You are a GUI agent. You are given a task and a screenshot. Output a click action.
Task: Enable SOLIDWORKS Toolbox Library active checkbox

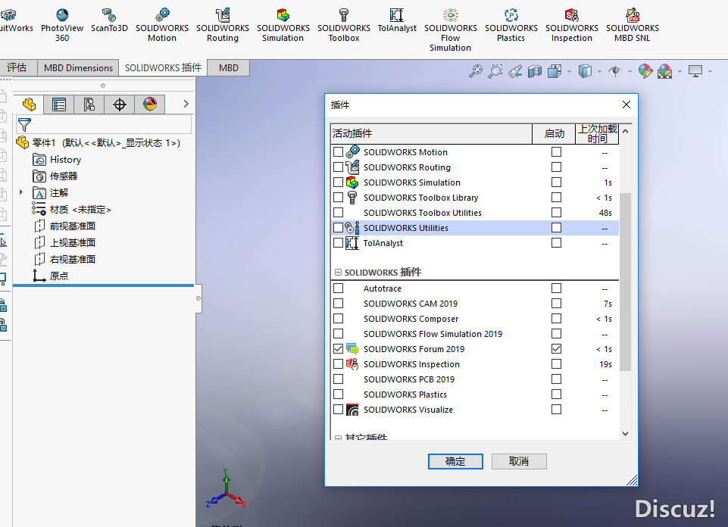coord(338,197)
